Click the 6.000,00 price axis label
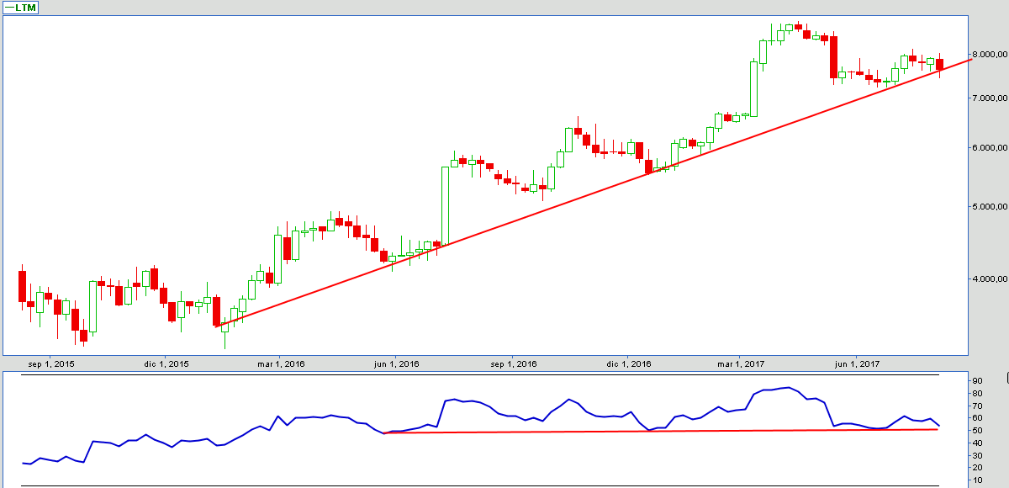Image resolution: width=1009 pixels, height=488 pixels. pyautogui.click(x=990, y=148)
